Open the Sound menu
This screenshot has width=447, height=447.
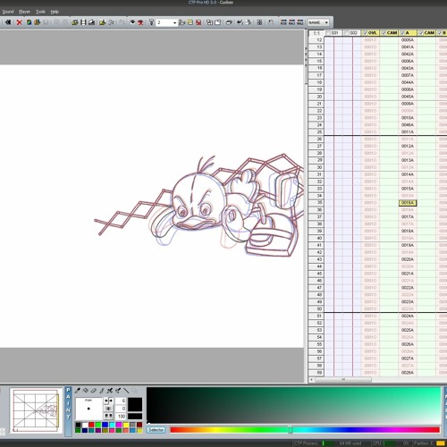click(x=8, y=12)
